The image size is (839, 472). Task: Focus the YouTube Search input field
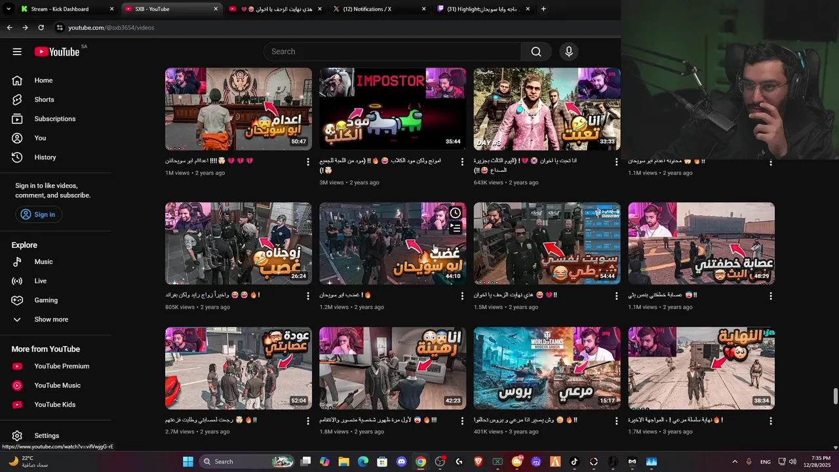[x=392, y=52]
